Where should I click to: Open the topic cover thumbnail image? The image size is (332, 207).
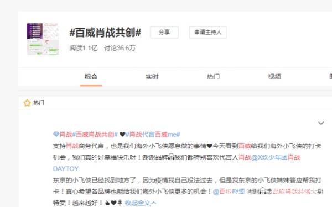(43, 39)
